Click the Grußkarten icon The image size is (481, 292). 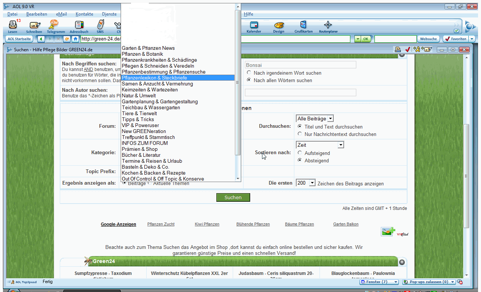click(x=304, y=25)
